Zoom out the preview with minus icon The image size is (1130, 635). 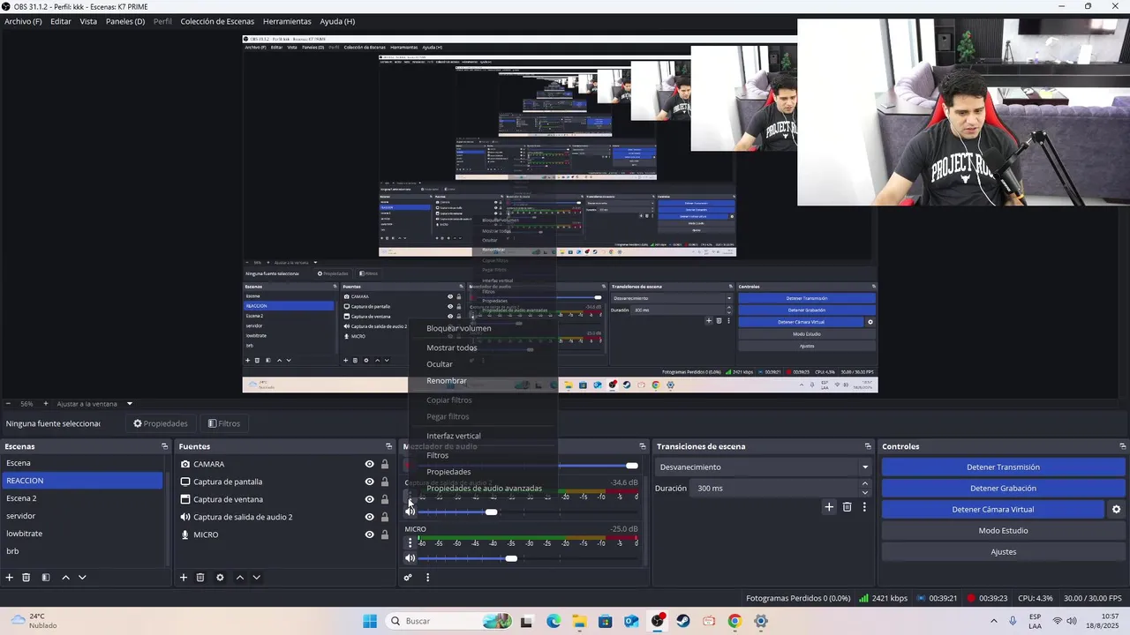(x=8, y=404)
